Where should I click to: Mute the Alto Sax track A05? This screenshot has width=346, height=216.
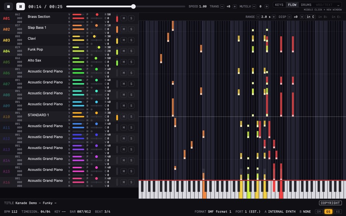pyautogui.click(x=124, y=62)
